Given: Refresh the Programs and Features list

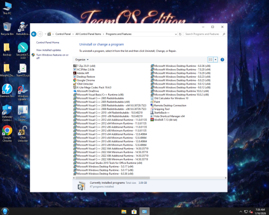Looking at the screenshot, I should point(180,34).
